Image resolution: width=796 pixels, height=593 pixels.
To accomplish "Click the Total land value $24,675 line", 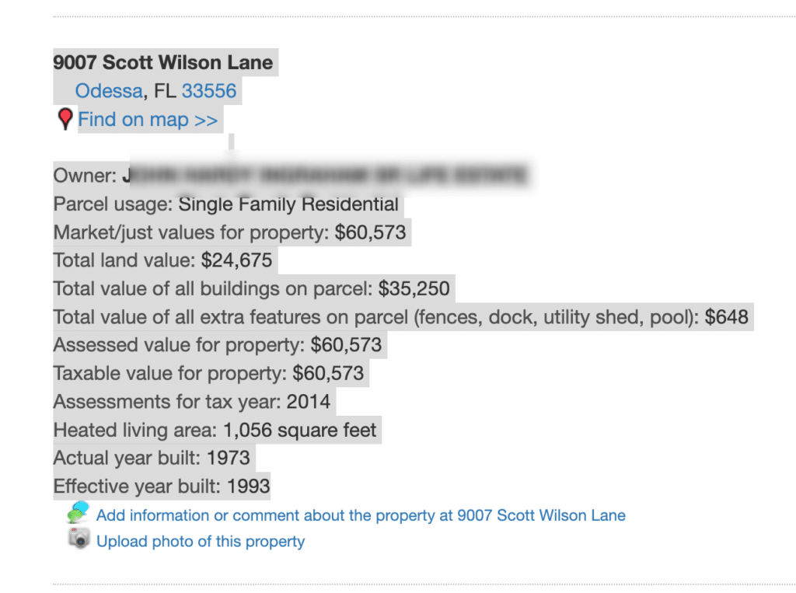I will point(162,260).
